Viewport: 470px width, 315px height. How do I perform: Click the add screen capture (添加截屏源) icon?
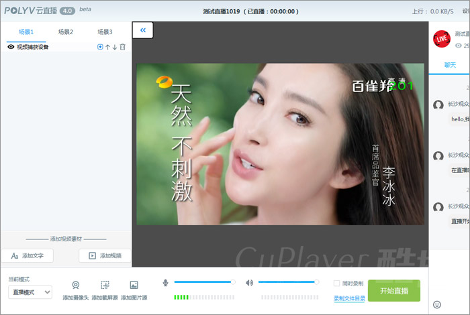(x=105, y=285)
